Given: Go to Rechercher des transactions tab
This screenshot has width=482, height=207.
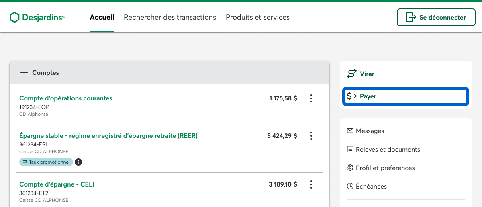Looking at the screenshot, I should (170, 17).
